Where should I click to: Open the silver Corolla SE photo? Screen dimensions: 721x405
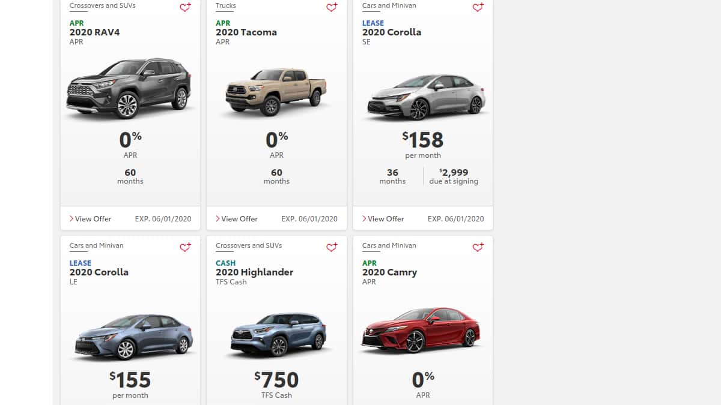[x=425, y=97]
